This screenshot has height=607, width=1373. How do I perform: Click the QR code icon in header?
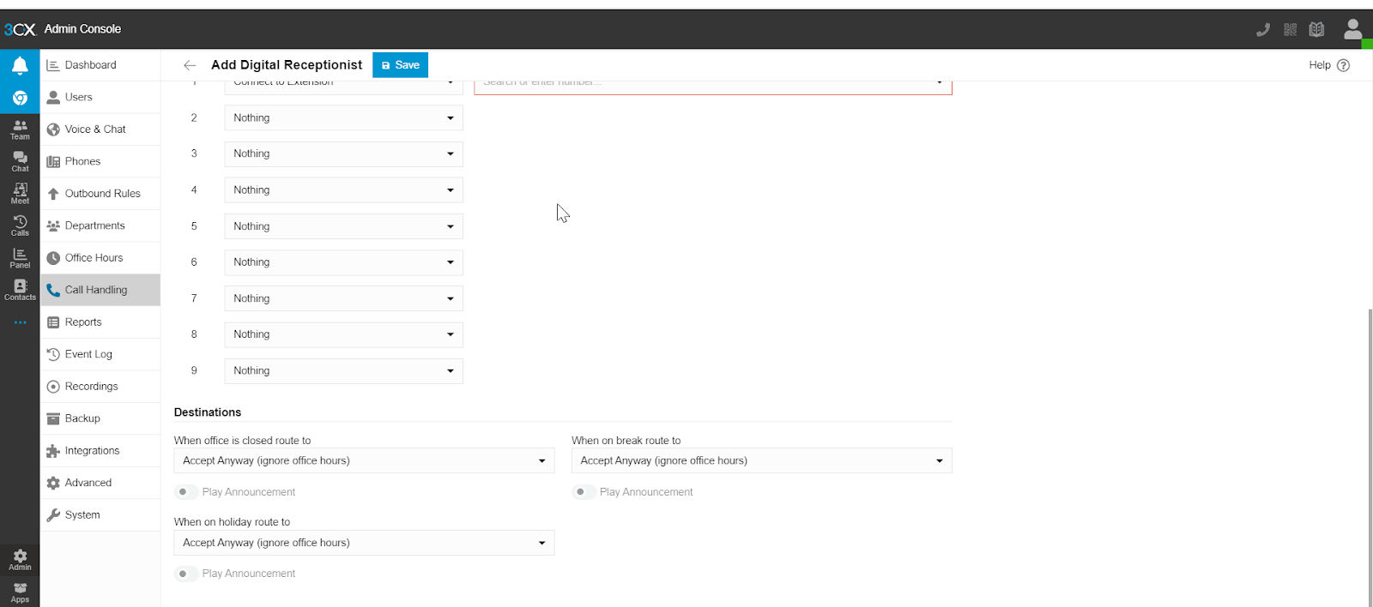1290,30
